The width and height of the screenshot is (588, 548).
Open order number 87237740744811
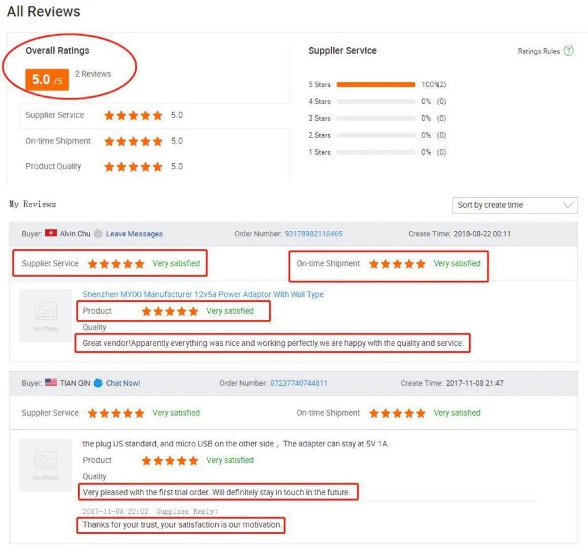coord(299,383)
